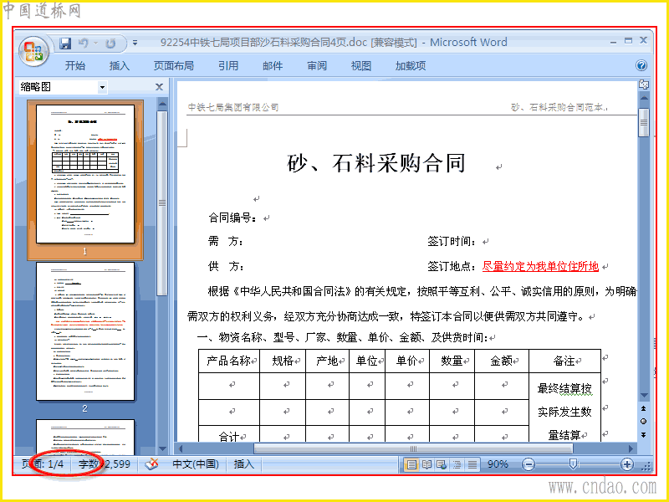This screenshot has height=502, width=669.
Task: Open the 缩略图 pane dropdown arrow
Action: [102, 87]
